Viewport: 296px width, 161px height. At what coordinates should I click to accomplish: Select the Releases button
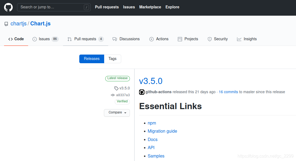pos(92,59)
